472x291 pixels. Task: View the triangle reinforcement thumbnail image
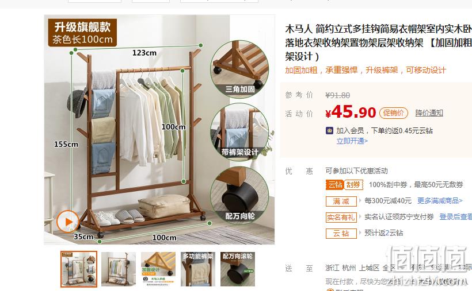158,269
